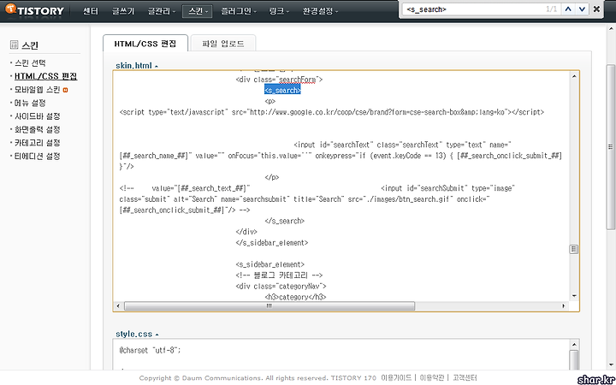Open 이용약관 footer link
The height and width of the screenshot is (385, 616).
point(432,378)
